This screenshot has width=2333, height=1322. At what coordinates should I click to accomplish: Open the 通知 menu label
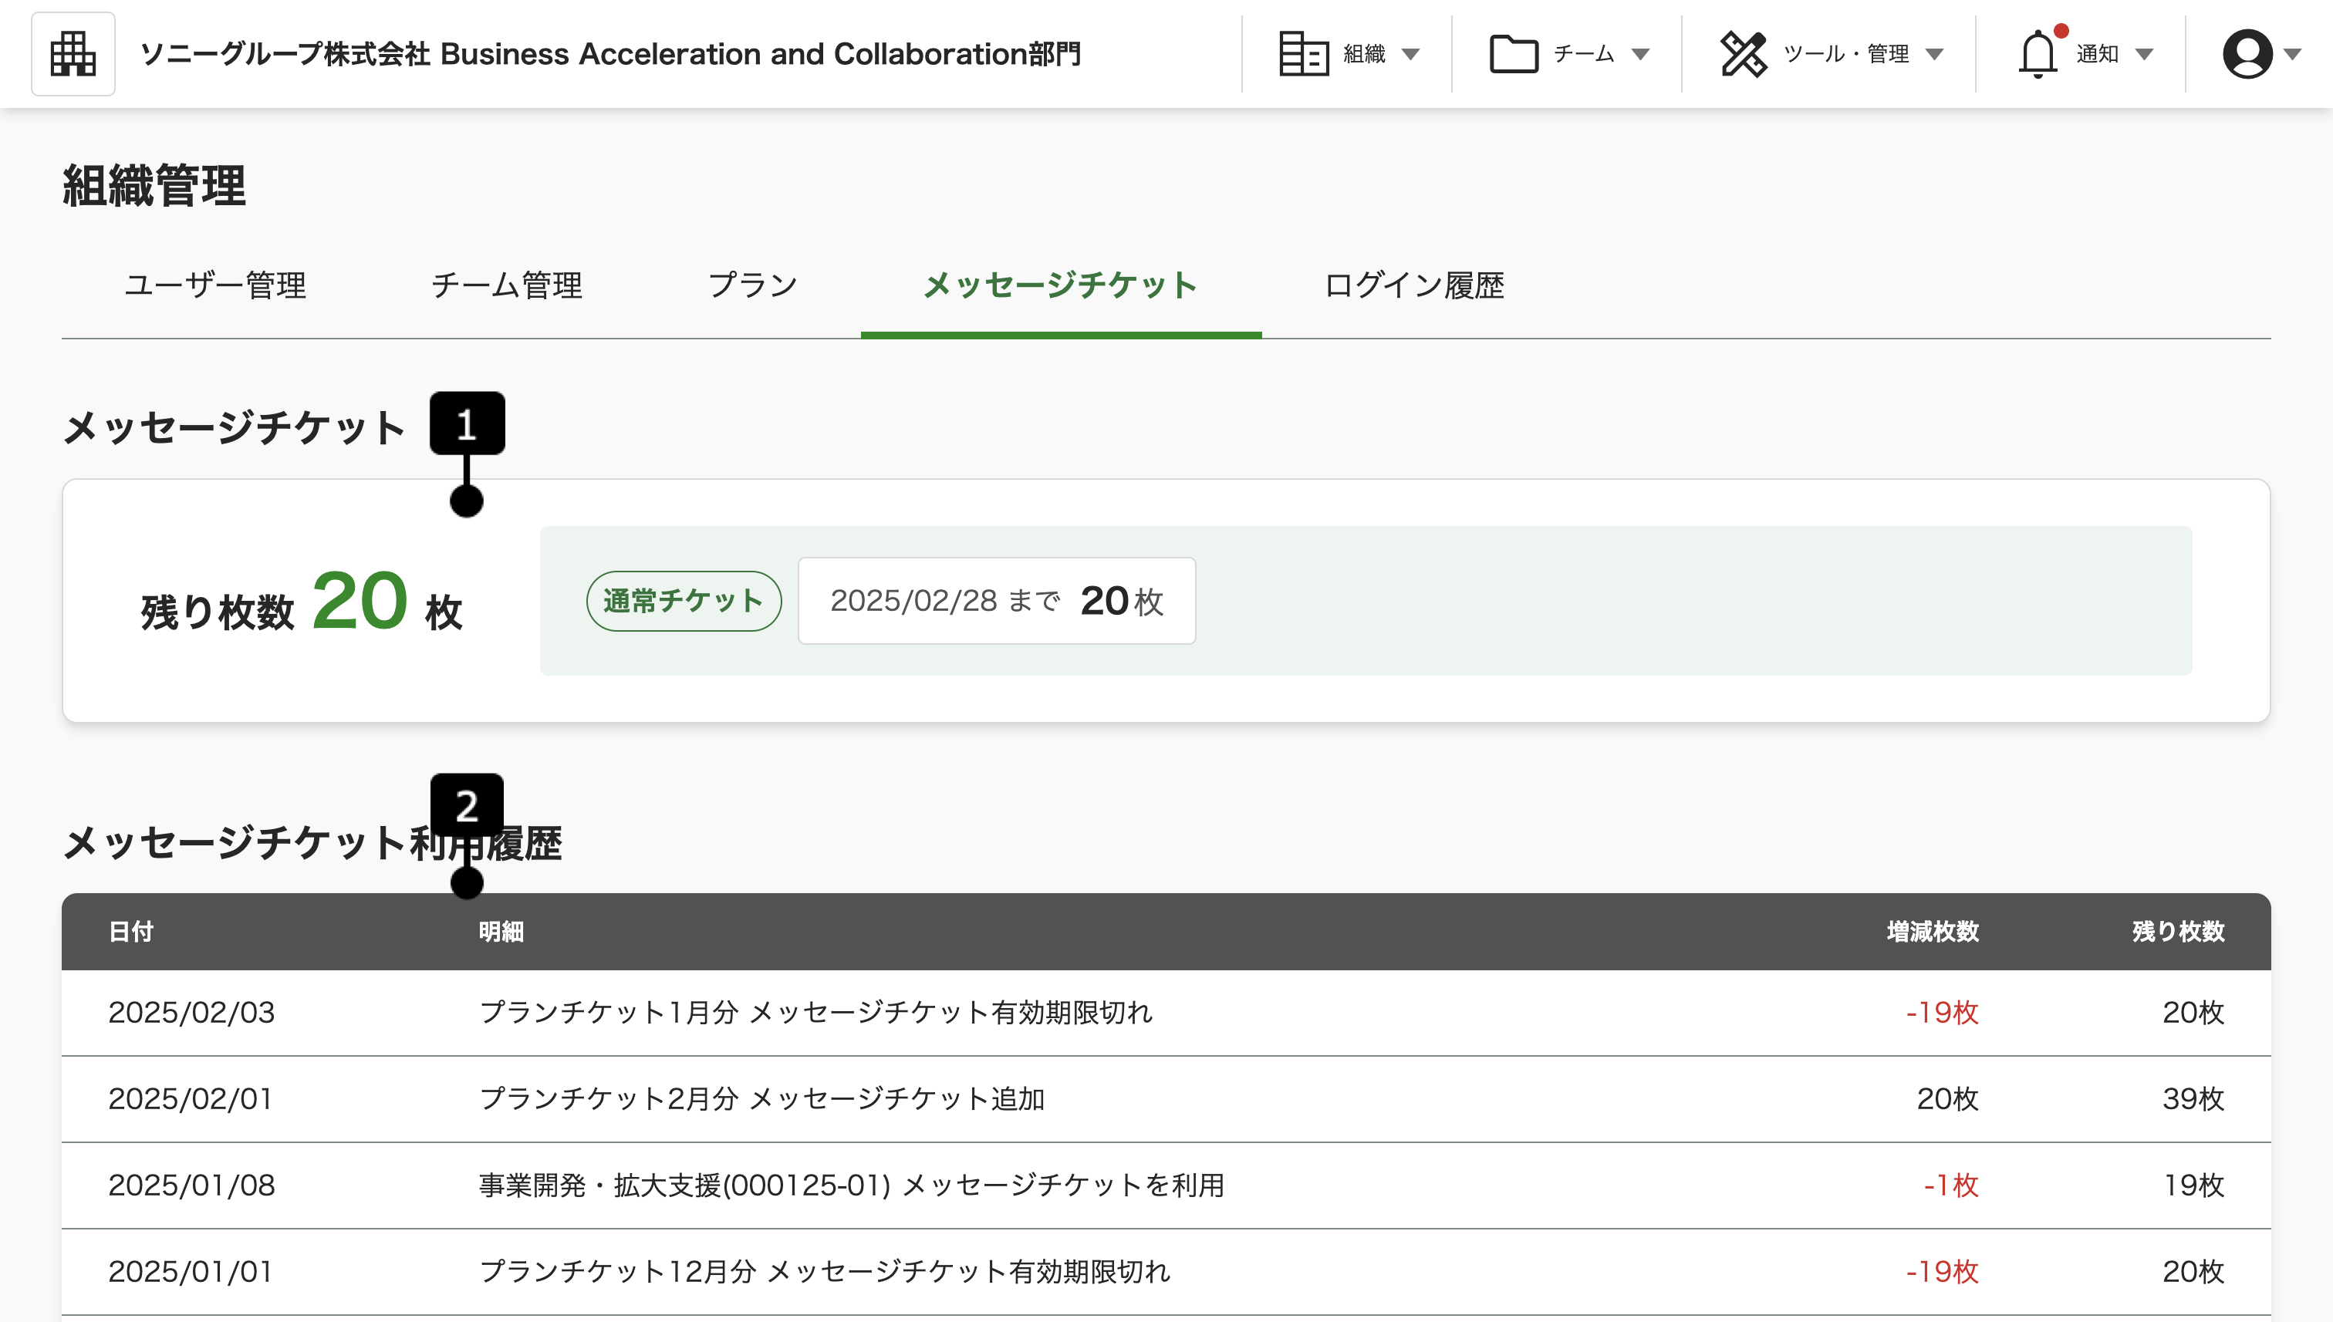pos(2097,53)
